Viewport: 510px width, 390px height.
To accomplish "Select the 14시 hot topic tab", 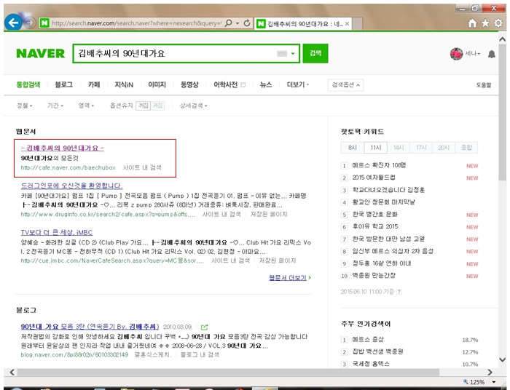I will click(x=399, y=148).
